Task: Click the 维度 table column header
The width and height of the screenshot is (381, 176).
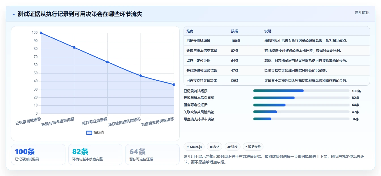Action: (x=190, y=31)
